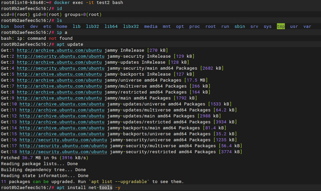
Task: Place cursor on 'net-tools' in install command
Action: [x=100, y=188]
